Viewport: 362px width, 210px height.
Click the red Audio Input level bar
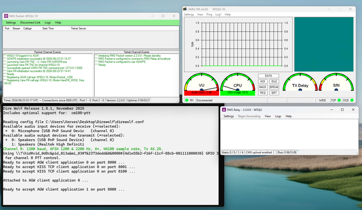(x=202, y=93)
